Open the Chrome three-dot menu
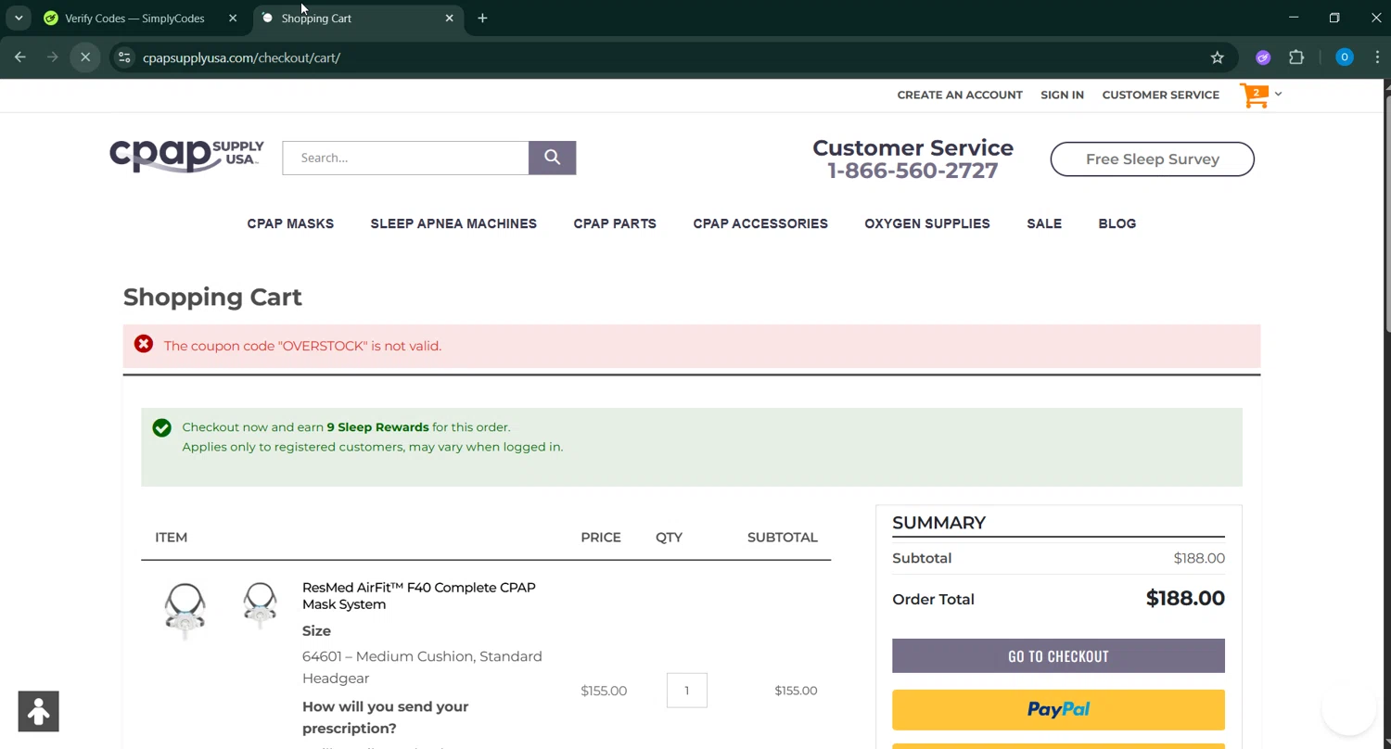 (x=1377, y=57)
